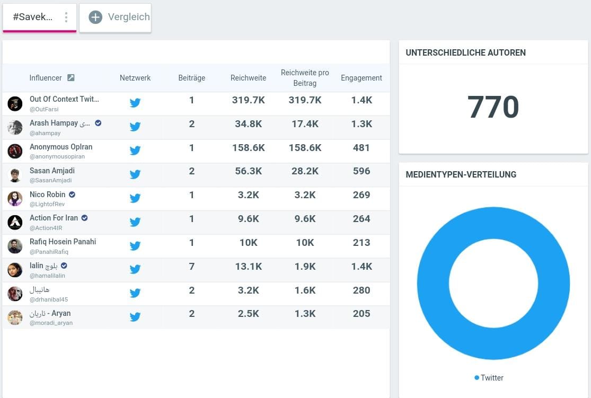Click Twitter icon in Aryan row
This screenshot has height=398, width=591.
(x=135, y=316)
